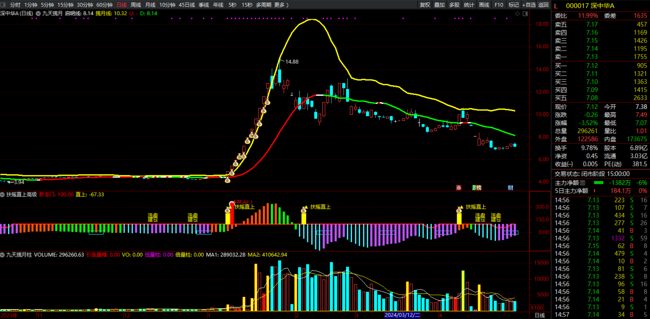Click the L flag beside stock code

tap(556, 6)
